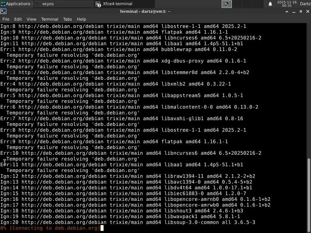Viewport: 311px width, 233px height.
Task: Click the Err:5 libappstream5 line
Action: (x=121, y=96)
